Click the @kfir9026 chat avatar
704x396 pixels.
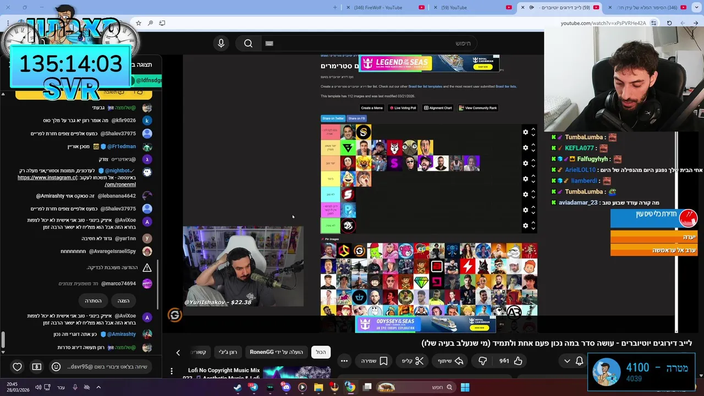coord(147,120)
